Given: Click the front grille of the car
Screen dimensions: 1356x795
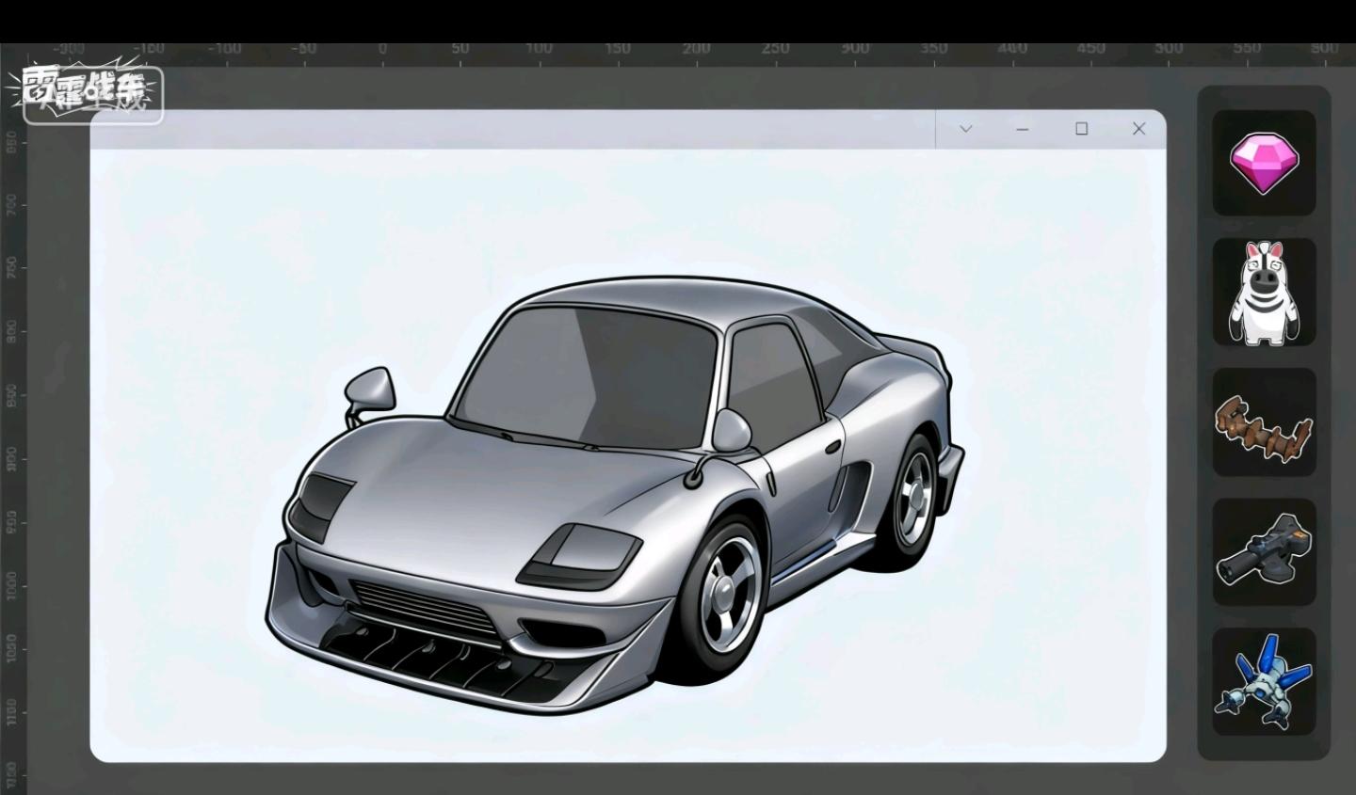Looking at the screenshot, I should (424, 608).
